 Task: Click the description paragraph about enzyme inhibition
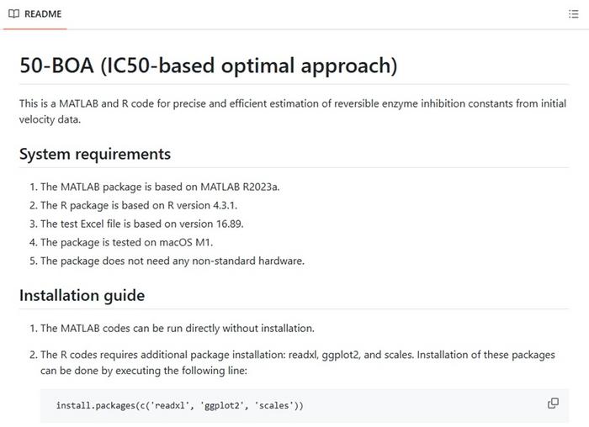293,112
